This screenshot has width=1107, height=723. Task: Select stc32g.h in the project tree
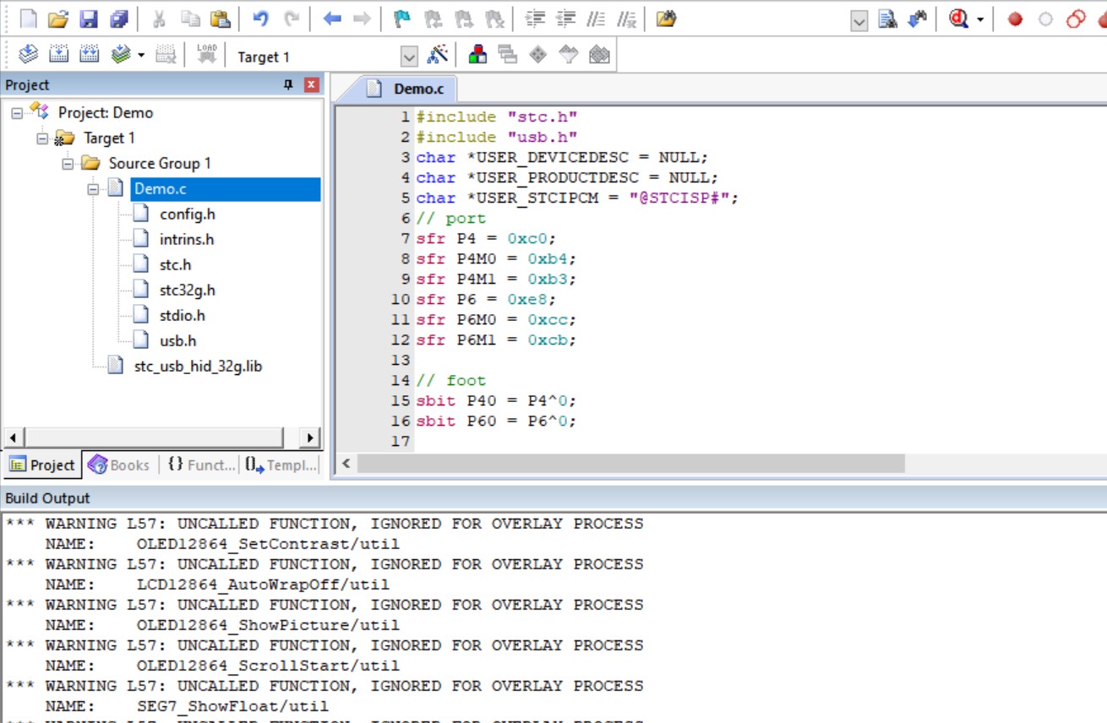[187, 291]
